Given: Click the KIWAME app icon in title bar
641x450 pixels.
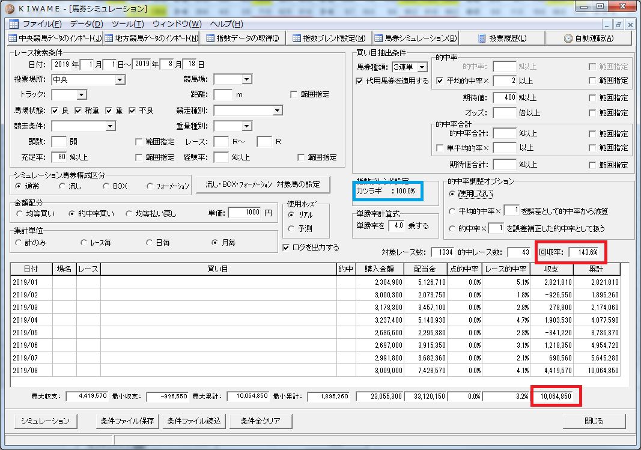Looking at the screenshot, I should (10, 8).
